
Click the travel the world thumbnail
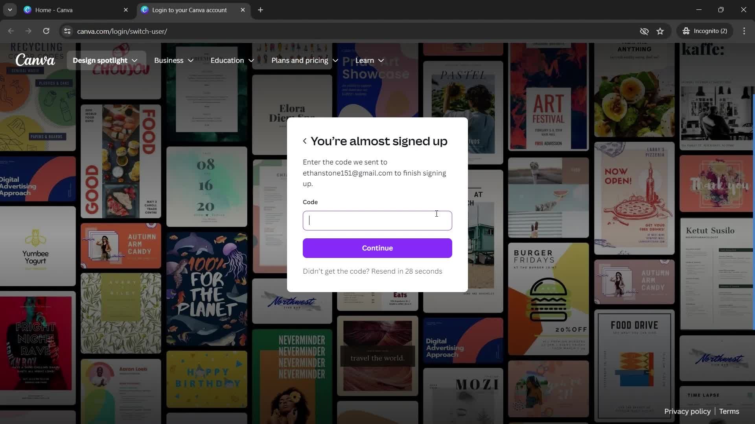pyautogui.click(x=377, y=356)
